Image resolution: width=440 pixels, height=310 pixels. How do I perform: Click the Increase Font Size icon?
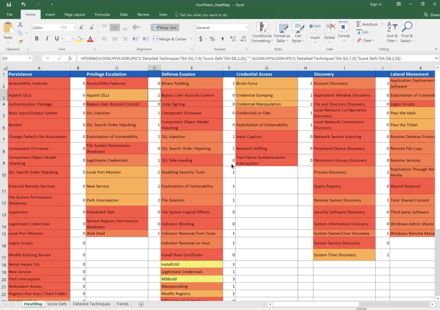click(82, 28)
